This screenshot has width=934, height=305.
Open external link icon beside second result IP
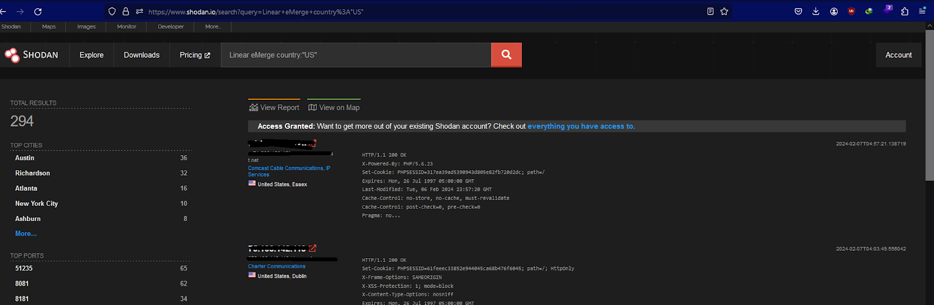[x=313, y=248]
